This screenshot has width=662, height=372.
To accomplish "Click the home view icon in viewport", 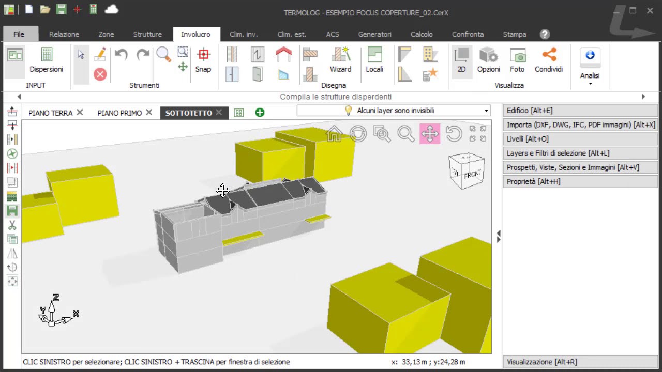I will tap(334, 134).
